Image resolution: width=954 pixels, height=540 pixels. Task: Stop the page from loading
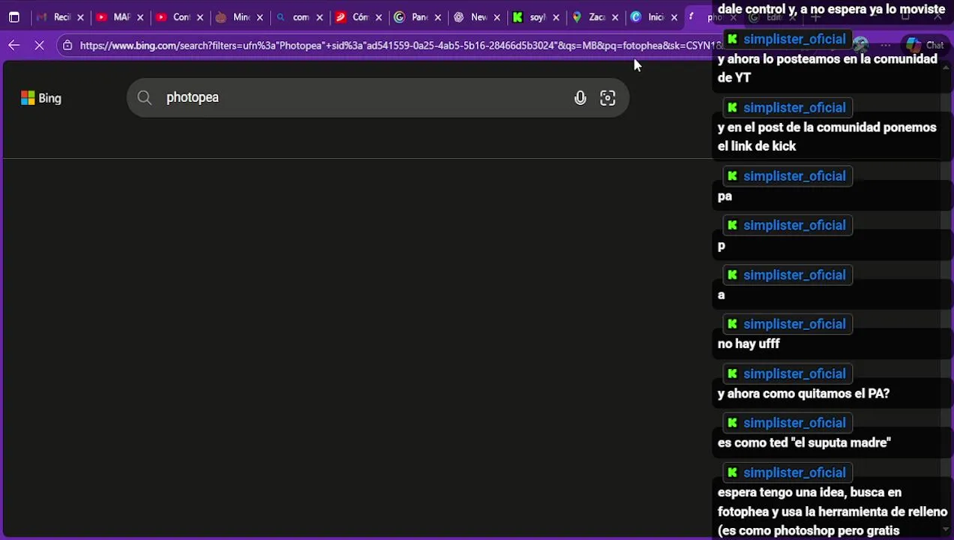[40, 46]
